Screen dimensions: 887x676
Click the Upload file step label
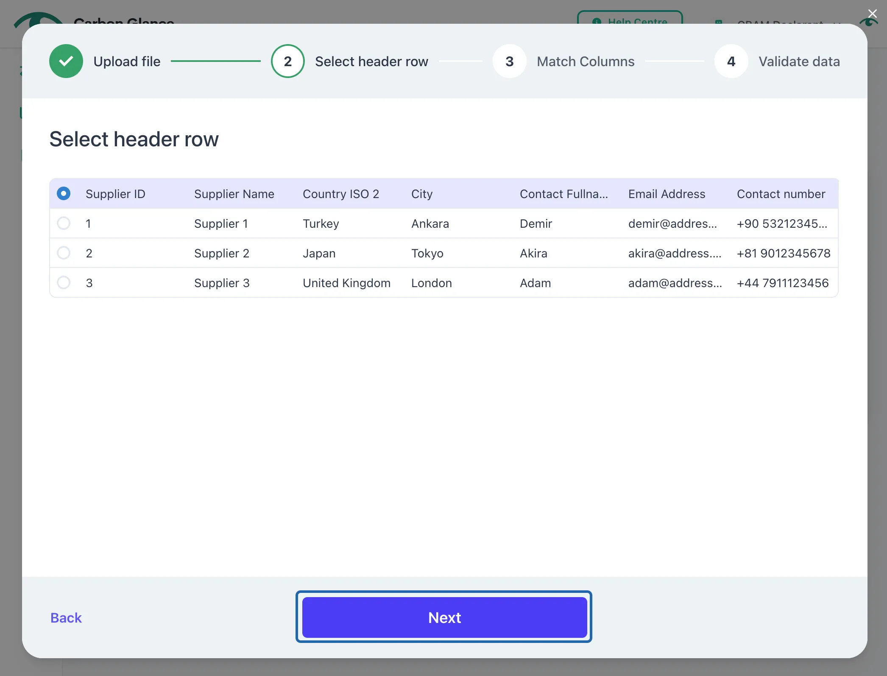(127, 61)
